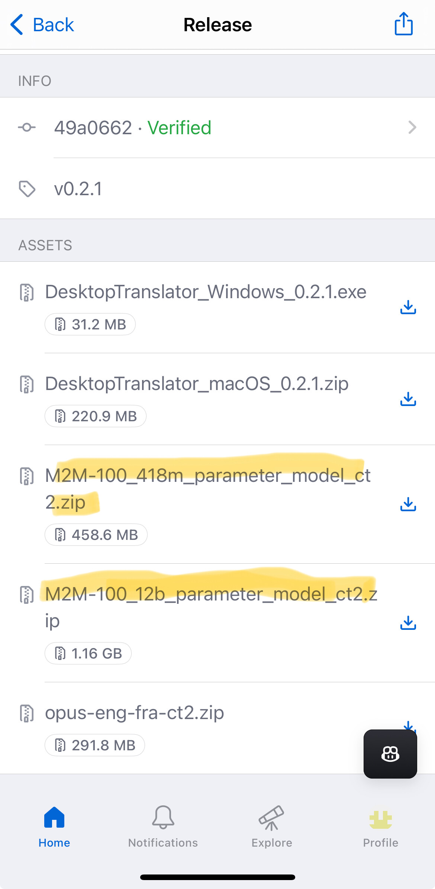Screen dimensions: 435x889
Task: Tap the 1.16 GB size badge
Action: click(88, 654)
